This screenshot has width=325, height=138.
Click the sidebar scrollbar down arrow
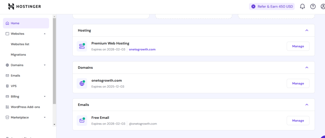coord(54,124)
